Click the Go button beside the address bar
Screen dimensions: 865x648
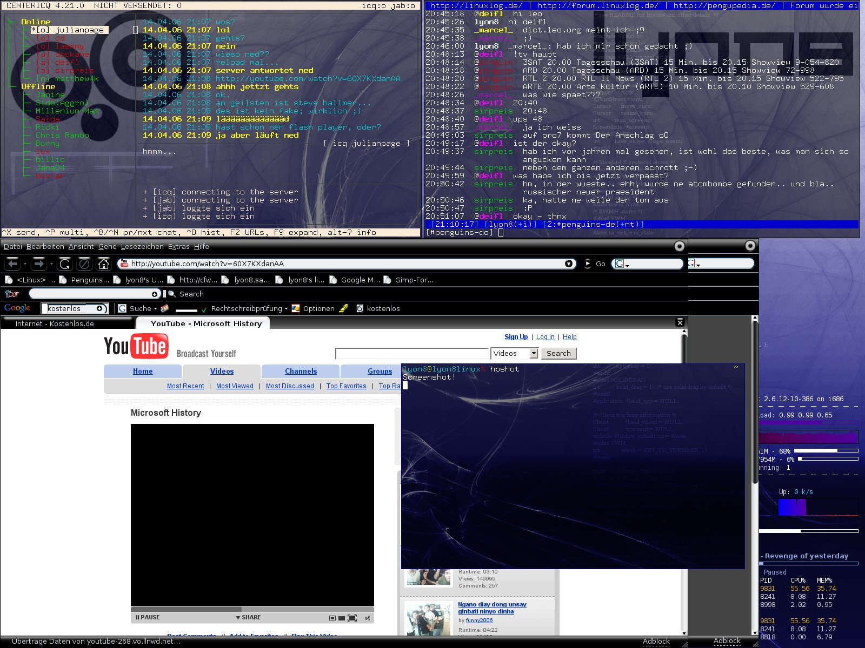point(595,264)
